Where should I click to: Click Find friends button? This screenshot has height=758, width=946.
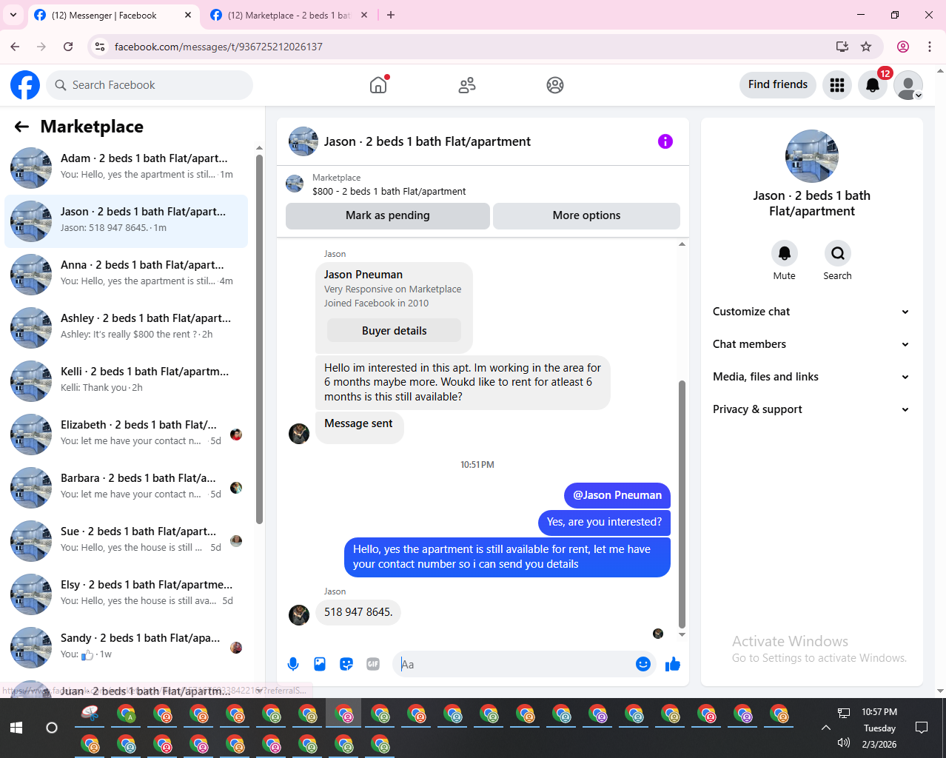[x=778, y=84]
